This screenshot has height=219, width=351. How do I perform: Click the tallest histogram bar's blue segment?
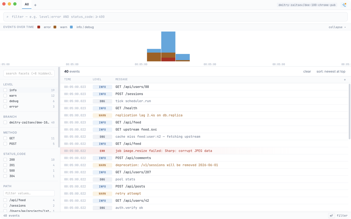(168, 42)
